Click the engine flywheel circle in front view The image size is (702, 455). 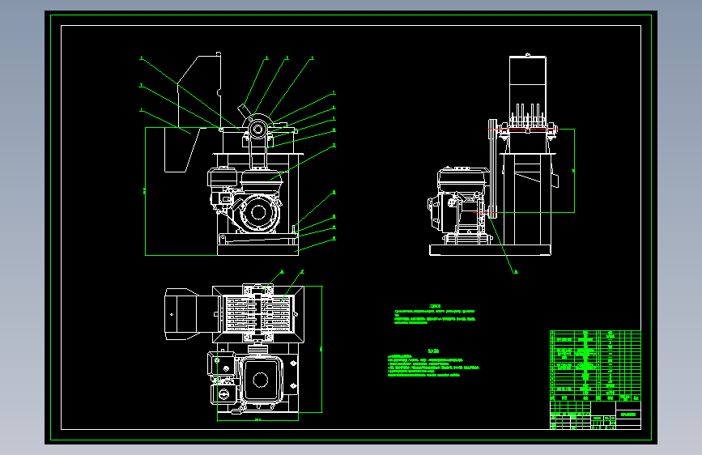[258, 213]
